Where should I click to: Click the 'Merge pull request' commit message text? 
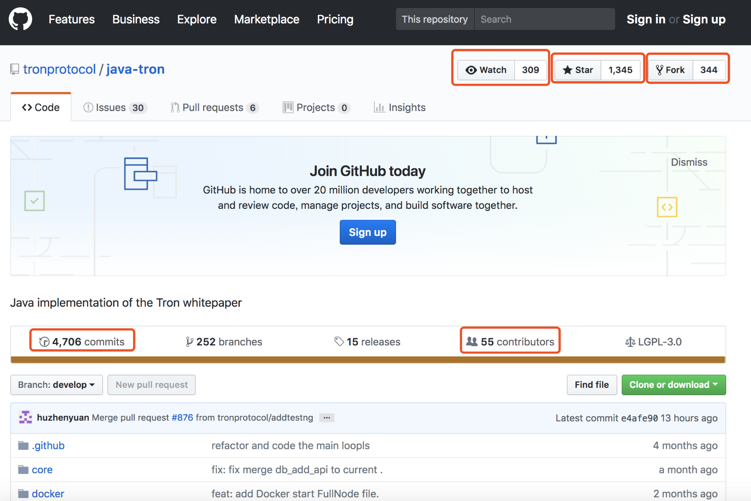click(131, 418)
